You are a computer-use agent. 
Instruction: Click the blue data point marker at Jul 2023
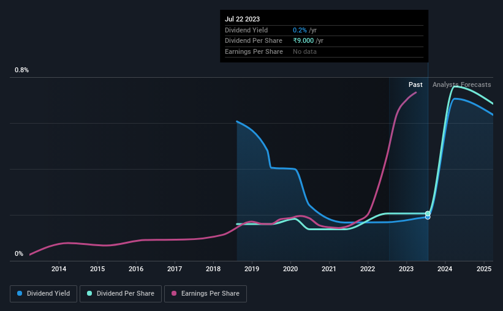(x=428, y=218)
